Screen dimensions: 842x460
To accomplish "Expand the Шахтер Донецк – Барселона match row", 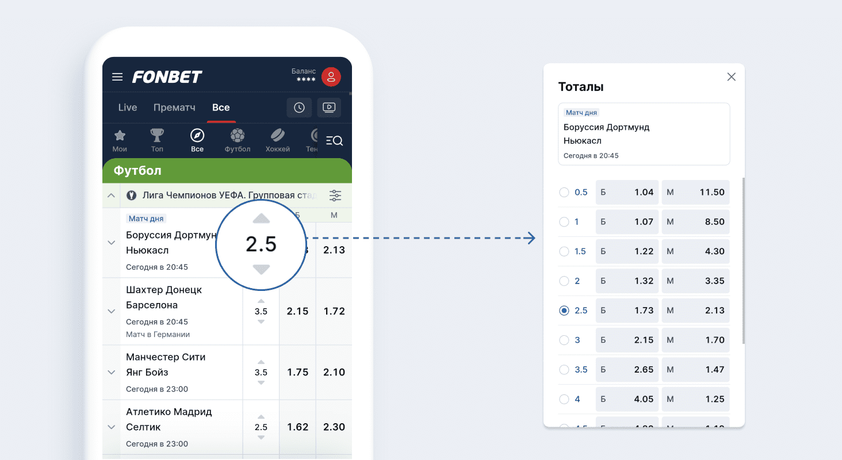I will coord(112,311).
